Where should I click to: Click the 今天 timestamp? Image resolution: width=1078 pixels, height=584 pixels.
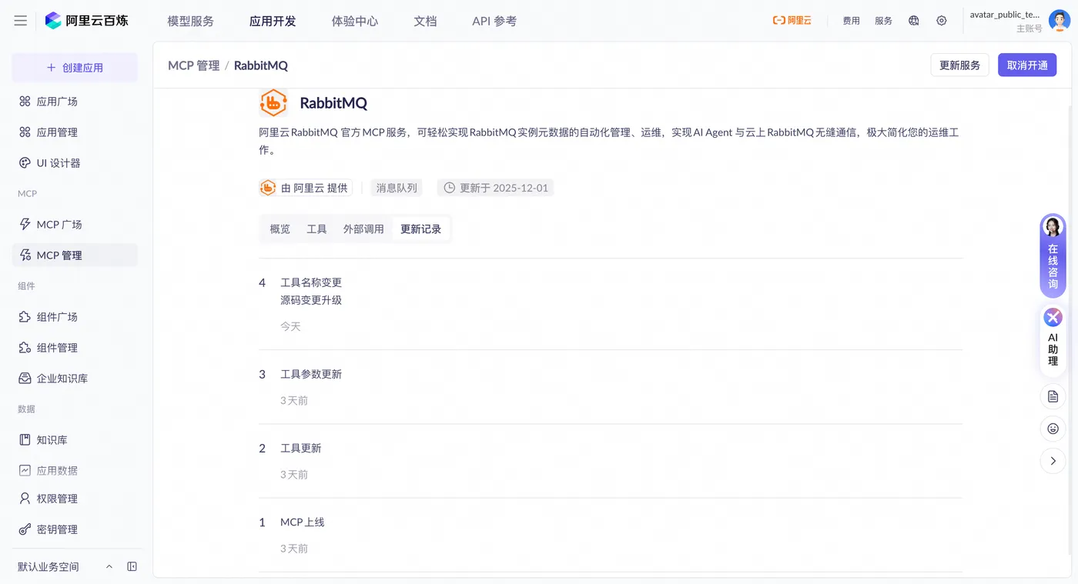pos(290,327)
